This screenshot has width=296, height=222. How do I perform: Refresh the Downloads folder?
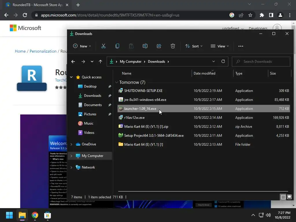tap(223, 61)
